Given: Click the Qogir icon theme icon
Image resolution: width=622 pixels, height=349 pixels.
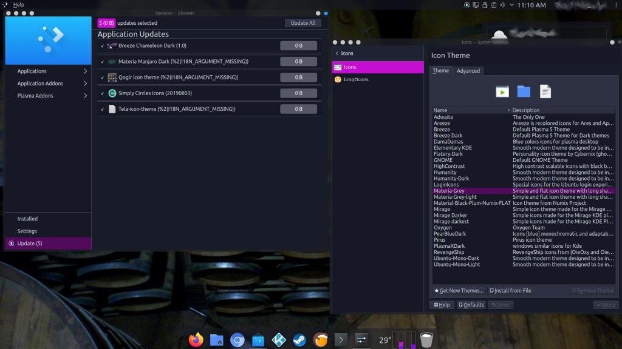Looking at the screenshot, I should [x=112, y=78].
